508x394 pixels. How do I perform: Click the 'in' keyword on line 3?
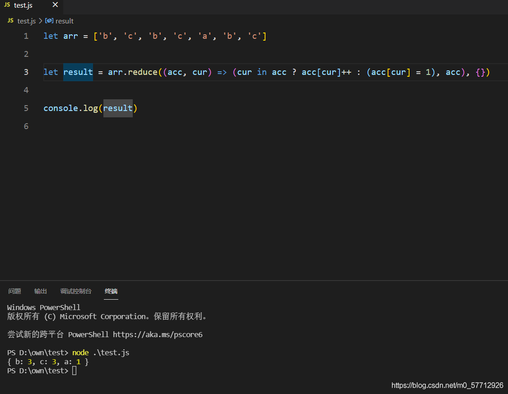[262, 72]
